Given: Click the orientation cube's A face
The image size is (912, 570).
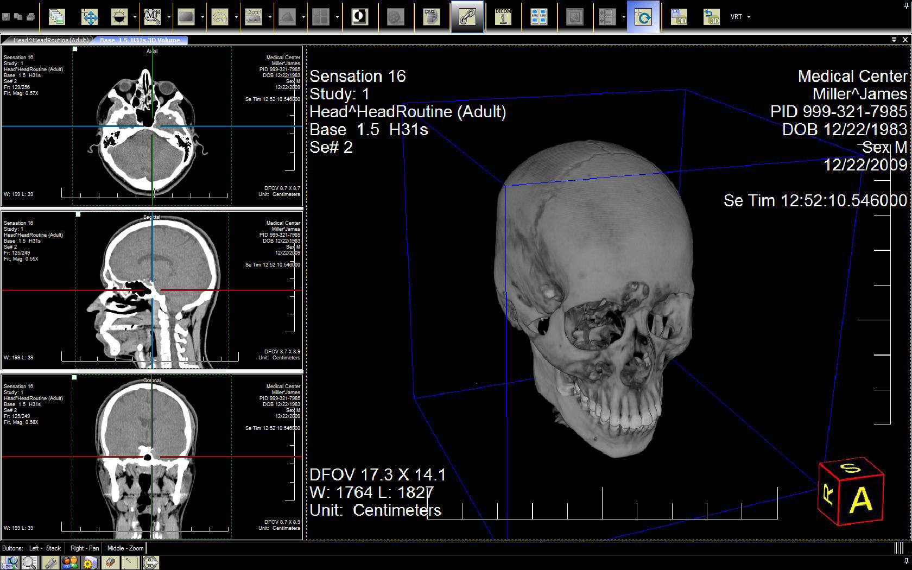Looking at the screenshot, I should point(860,500).
